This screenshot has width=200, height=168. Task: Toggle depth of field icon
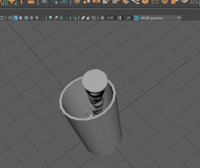(x=67, y=18)
